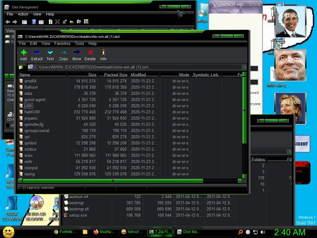Click the network tray icon

click(x=255, y=232)
